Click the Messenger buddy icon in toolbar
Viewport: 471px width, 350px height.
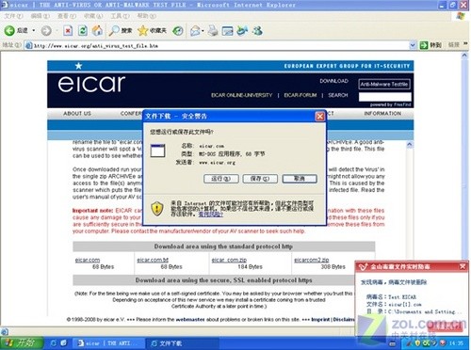[x=257, y=30]
